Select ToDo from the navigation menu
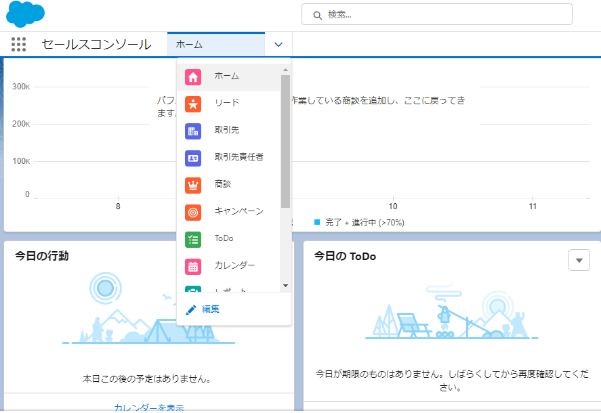 click(228, 240)
